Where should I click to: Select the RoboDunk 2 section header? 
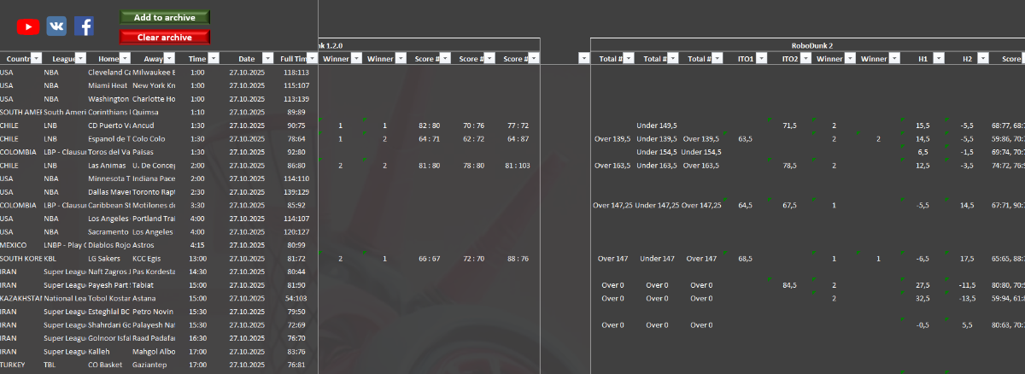pyautogui.click(x=811, y=45)
